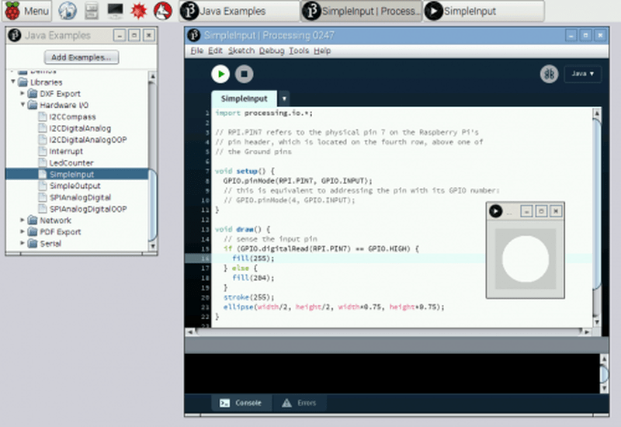The height and width of the screenshot is (427, 621).
Task: Select the LedCounter example
Action: pos(71,163)
